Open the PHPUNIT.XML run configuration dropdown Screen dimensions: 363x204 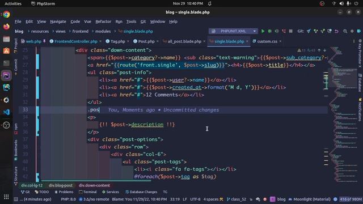point(233,31)
